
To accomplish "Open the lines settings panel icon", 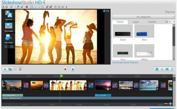I will coord(162,69).
